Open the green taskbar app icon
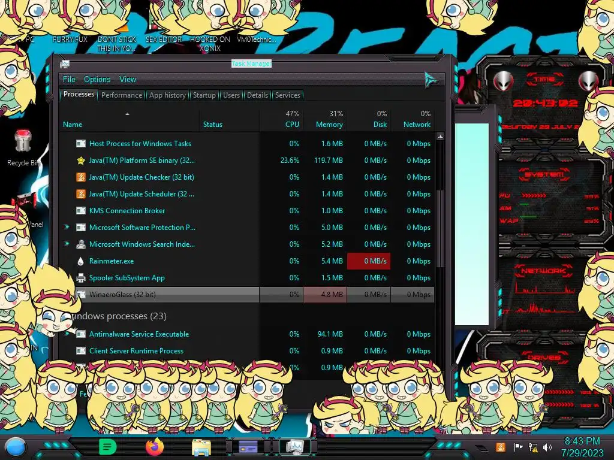This screenshot has height=460, width=614. point(108,447)
